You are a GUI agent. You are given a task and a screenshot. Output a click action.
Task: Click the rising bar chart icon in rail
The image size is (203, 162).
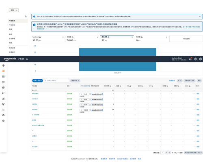pyautogui.click(x=3, y=99)
